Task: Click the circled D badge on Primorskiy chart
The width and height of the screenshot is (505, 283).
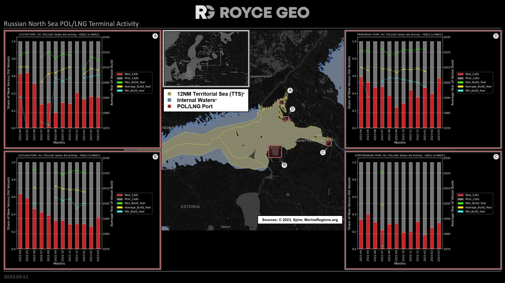Action: click(x=496, y=36)
